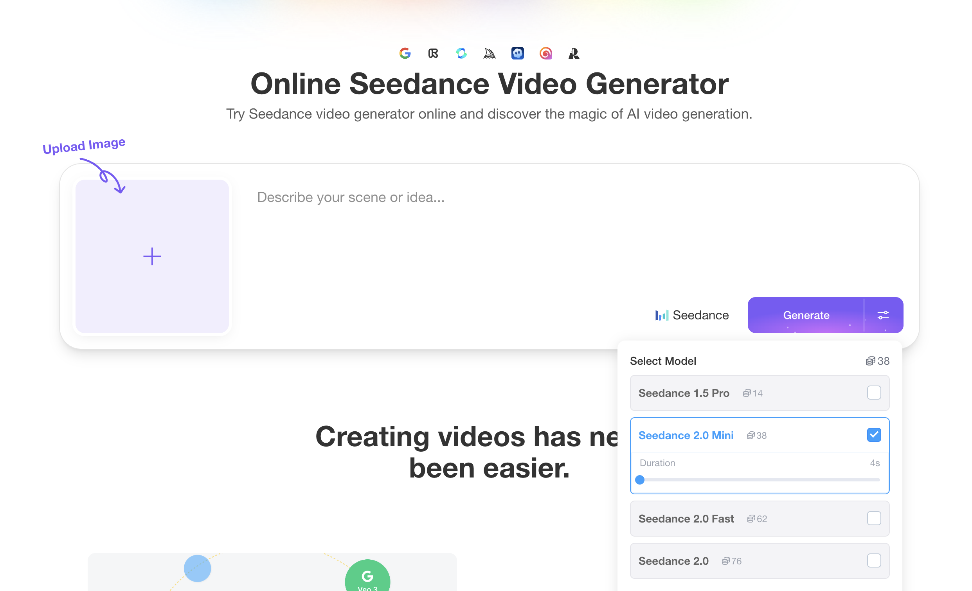
Task: Click the Duration slider handle
Action: 640,480
